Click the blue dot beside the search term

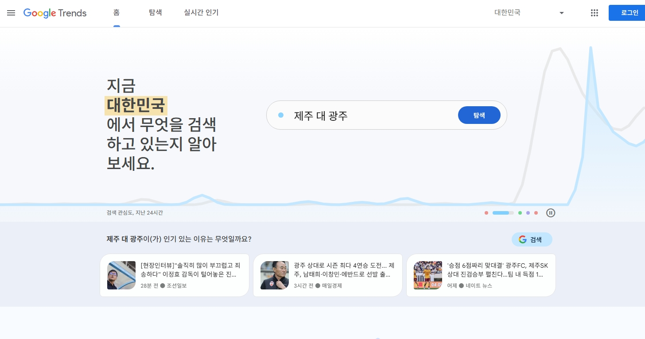click(281, 115)
